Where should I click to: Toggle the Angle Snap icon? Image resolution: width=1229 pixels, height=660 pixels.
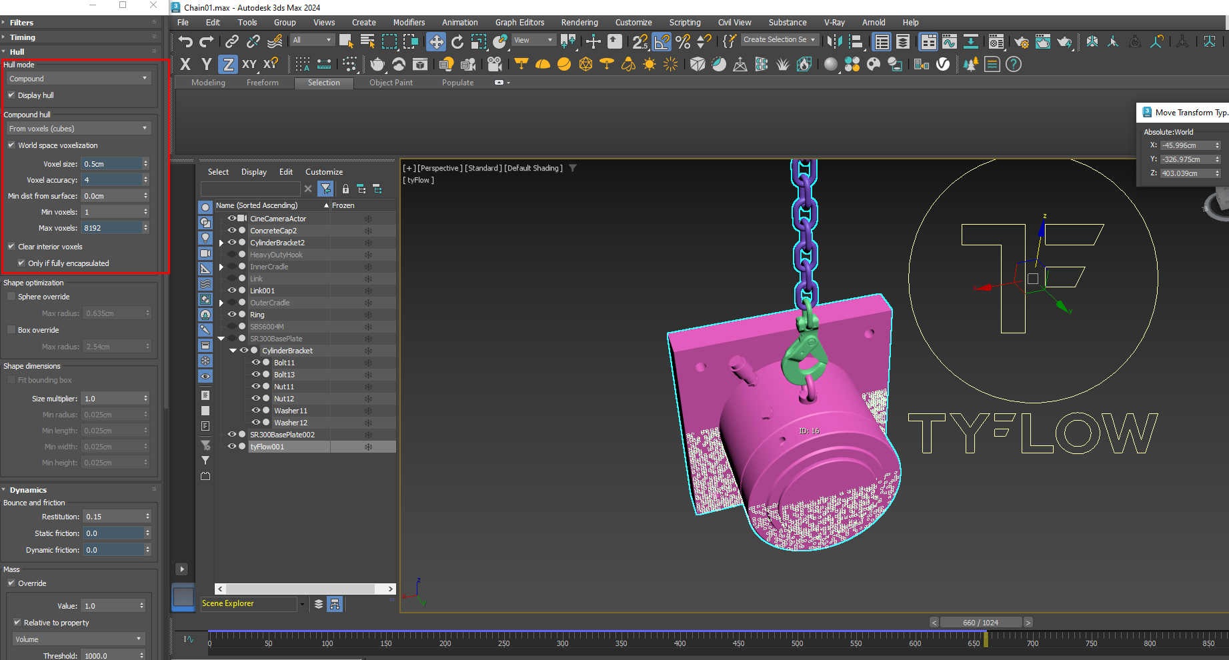click(x=662, y=42)
